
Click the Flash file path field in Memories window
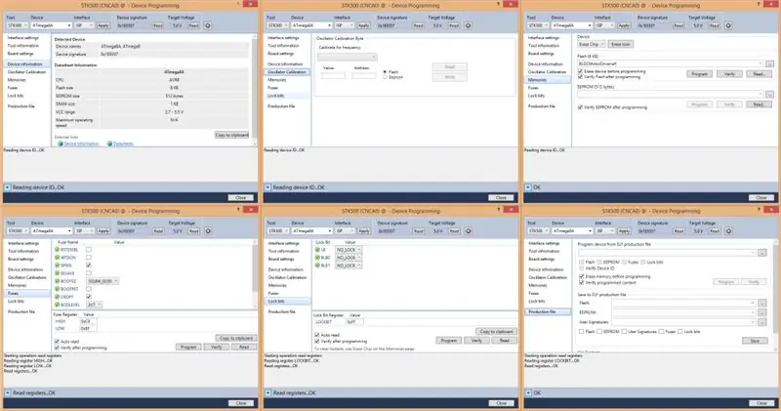[670, 63]
